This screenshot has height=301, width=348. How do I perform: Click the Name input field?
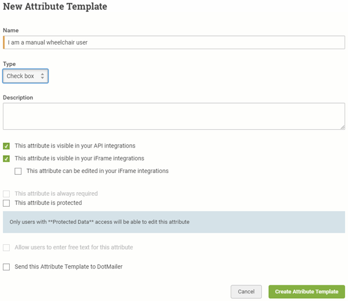174,42
